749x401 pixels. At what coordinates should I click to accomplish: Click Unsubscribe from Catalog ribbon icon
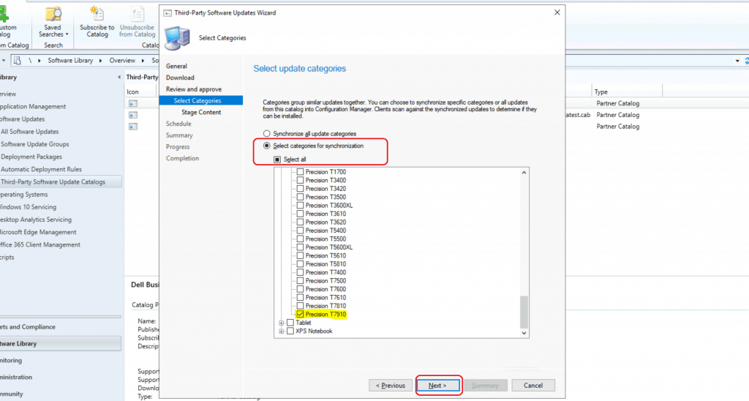(138, 15)
